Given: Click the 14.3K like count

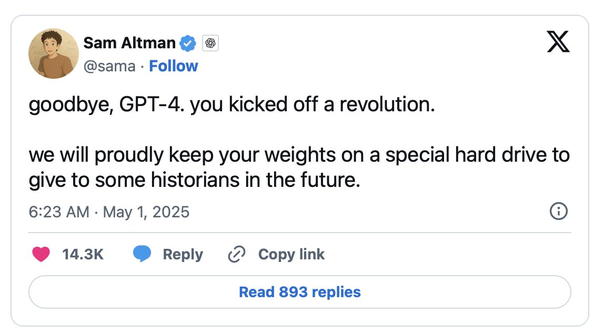Looking at the screenshot, I should coord(83,255).
